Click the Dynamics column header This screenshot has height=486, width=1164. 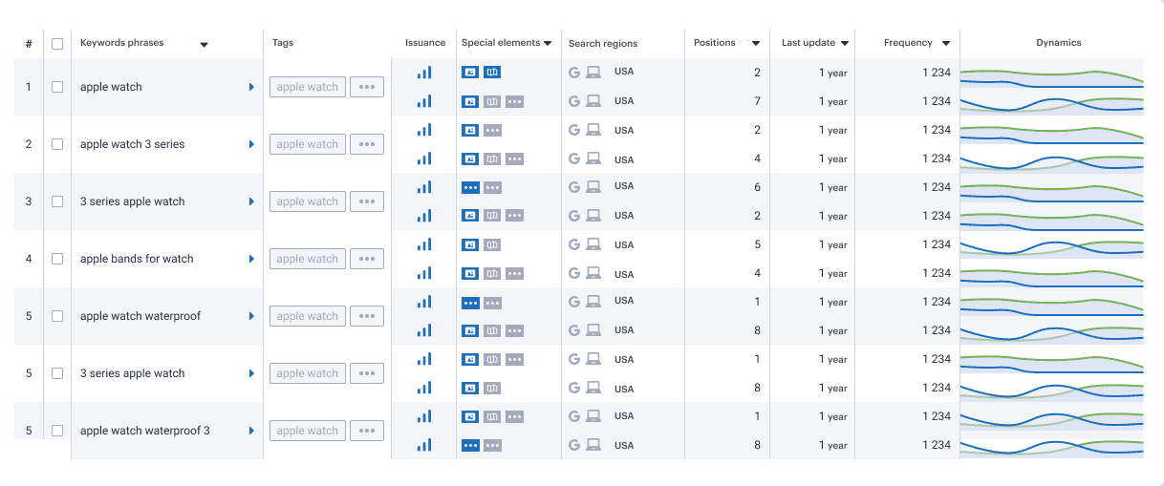click(x=1059, y=43)
